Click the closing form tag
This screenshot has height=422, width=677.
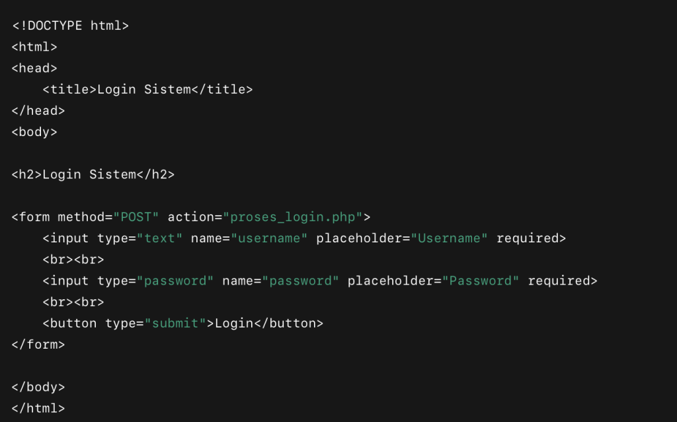38,344
